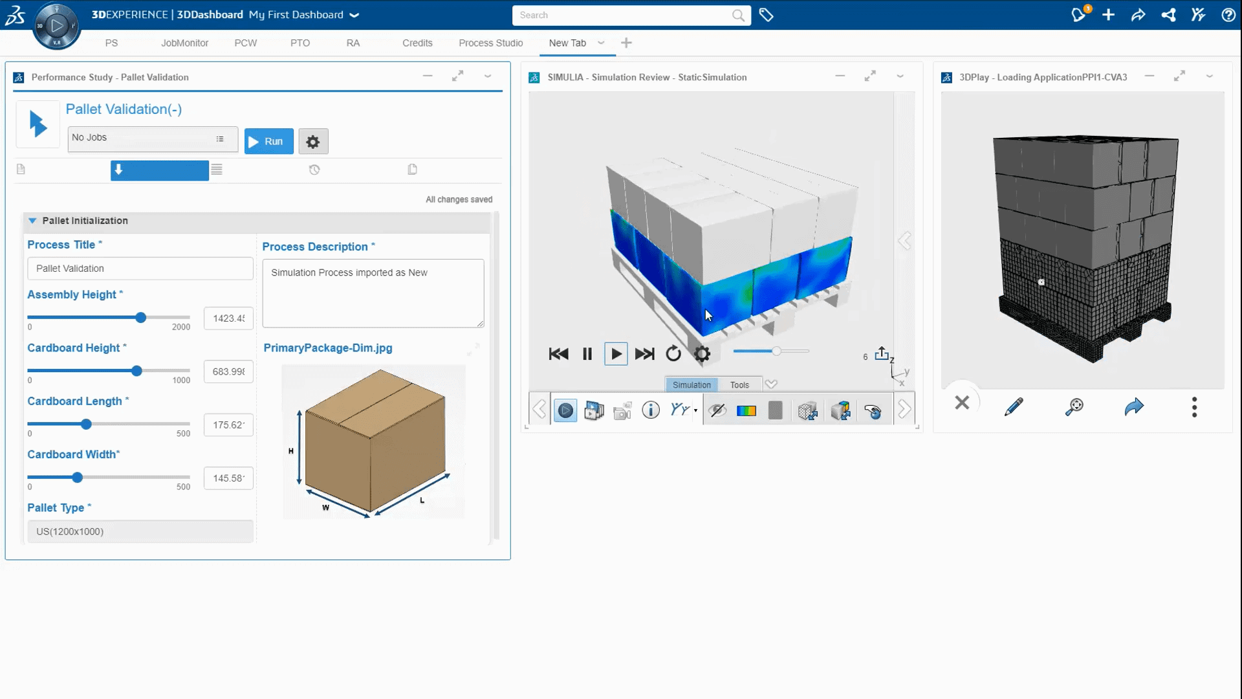Open the No Jobs list dropdown

[x=153, y=139]
